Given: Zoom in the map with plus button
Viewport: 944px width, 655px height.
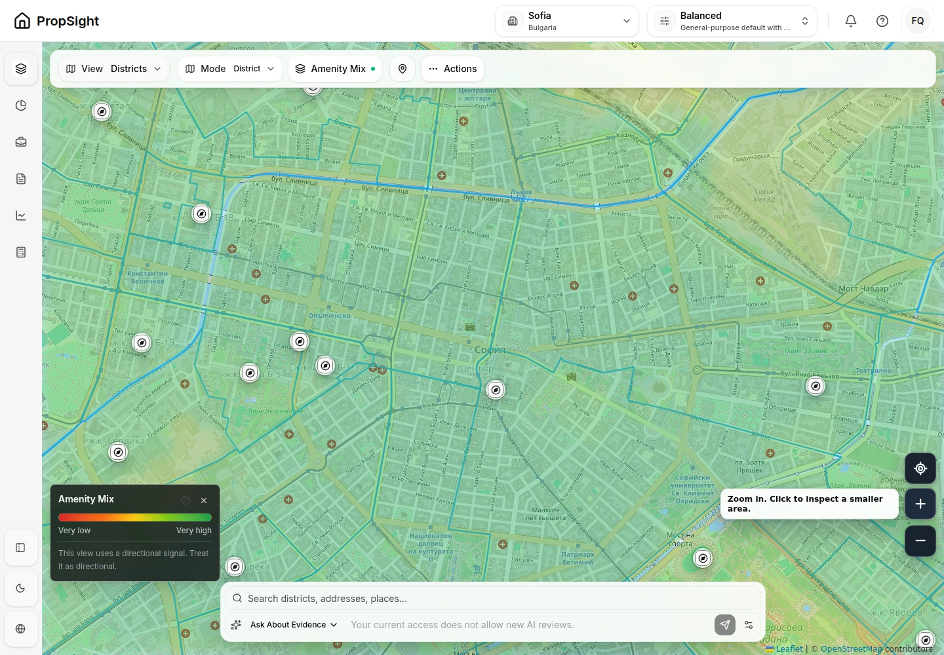Looking at the screenshot, I should (x=920, y=504).
